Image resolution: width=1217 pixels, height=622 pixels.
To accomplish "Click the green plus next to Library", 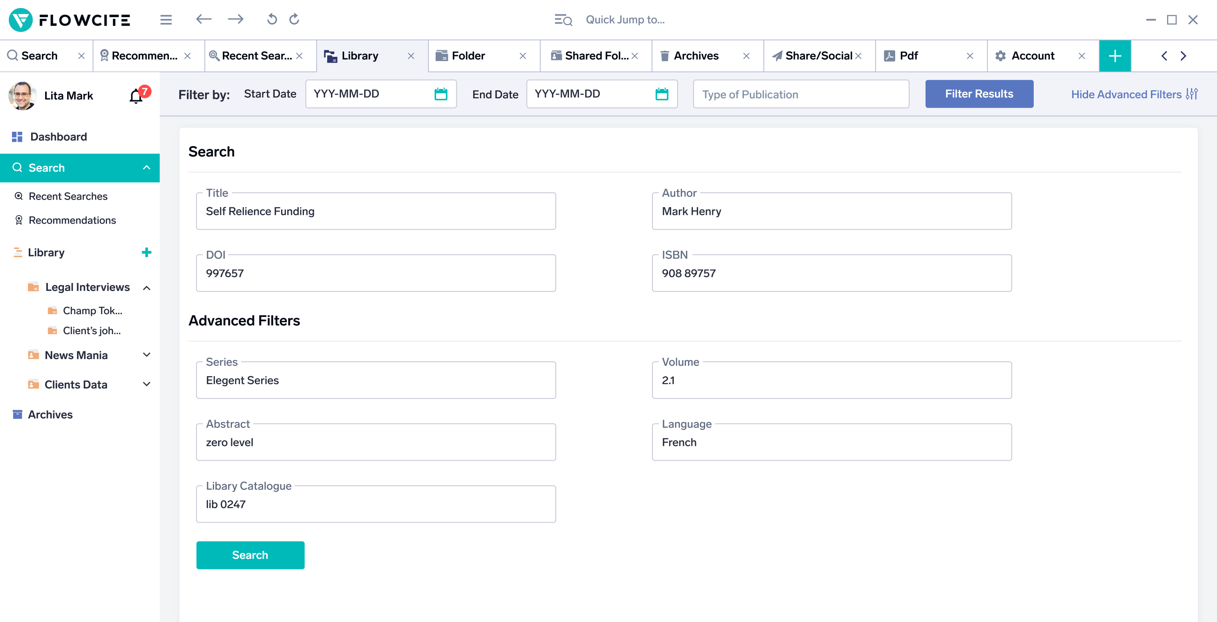I will coord(147,252).
